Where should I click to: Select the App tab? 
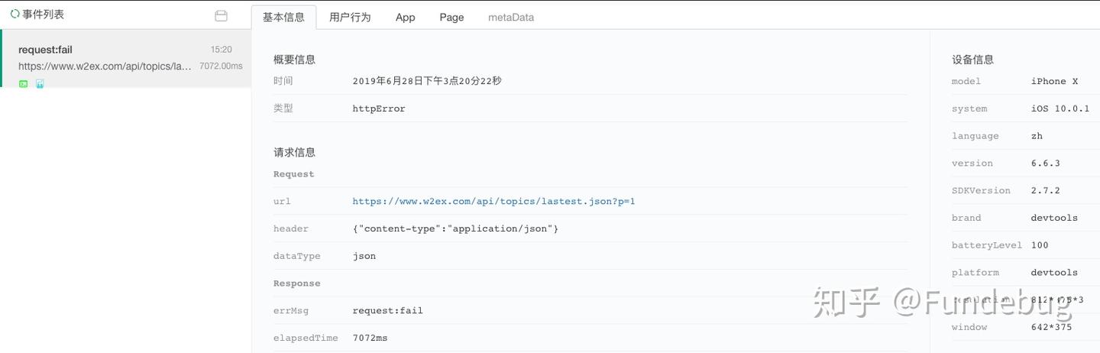[x=405, y=17]
